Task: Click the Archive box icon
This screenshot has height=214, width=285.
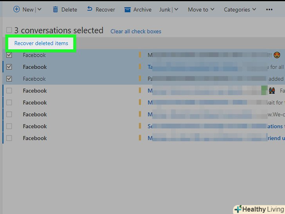Action: point(127,10)
